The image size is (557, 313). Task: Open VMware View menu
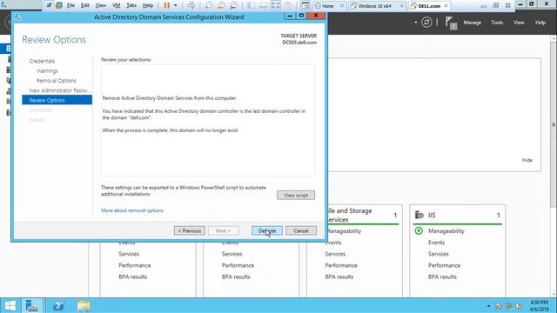pyautogui.click(x=101, y=5)
